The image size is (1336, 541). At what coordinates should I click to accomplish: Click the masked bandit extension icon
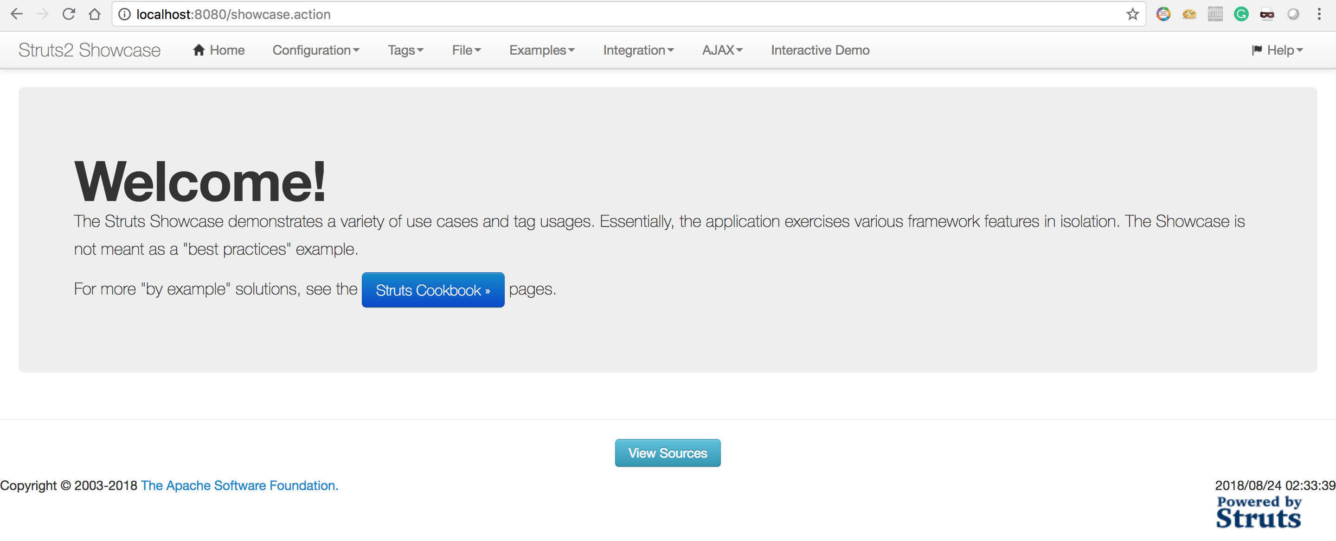pos(1267,14)
